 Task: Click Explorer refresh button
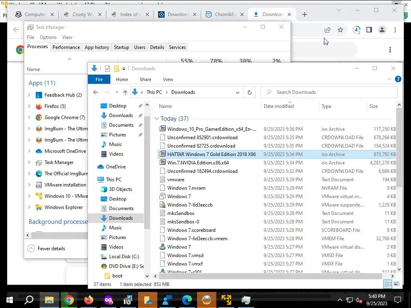tap(250, 92)
